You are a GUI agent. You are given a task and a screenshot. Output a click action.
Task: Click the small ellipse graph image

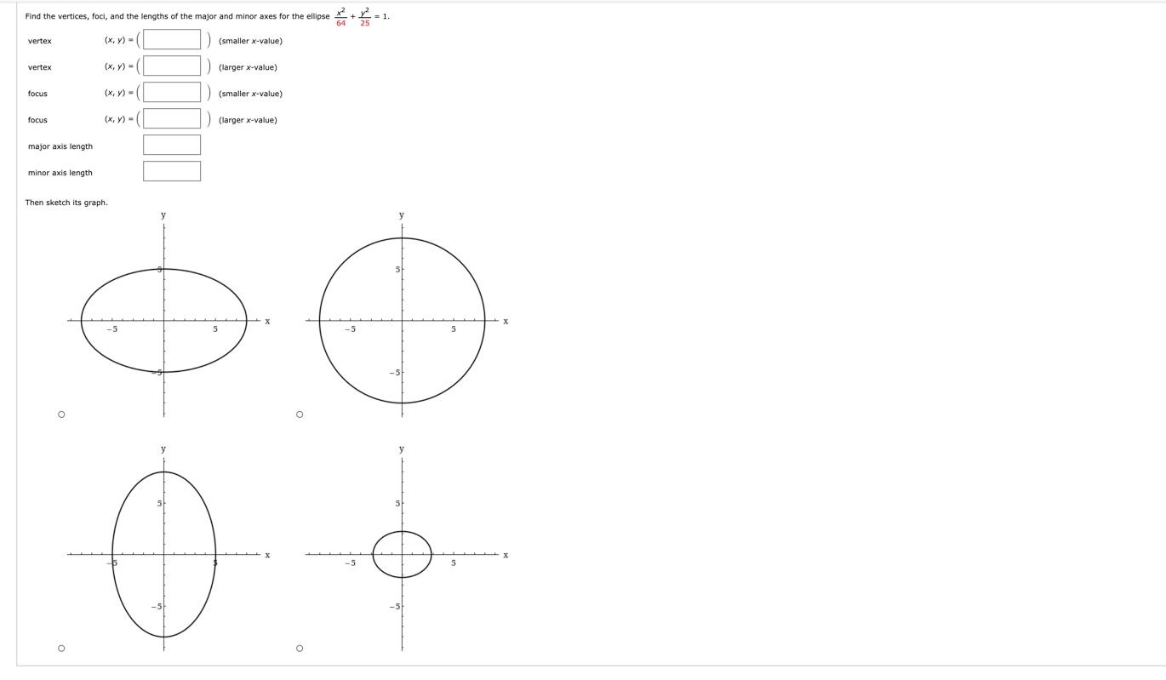pos(402,555)
